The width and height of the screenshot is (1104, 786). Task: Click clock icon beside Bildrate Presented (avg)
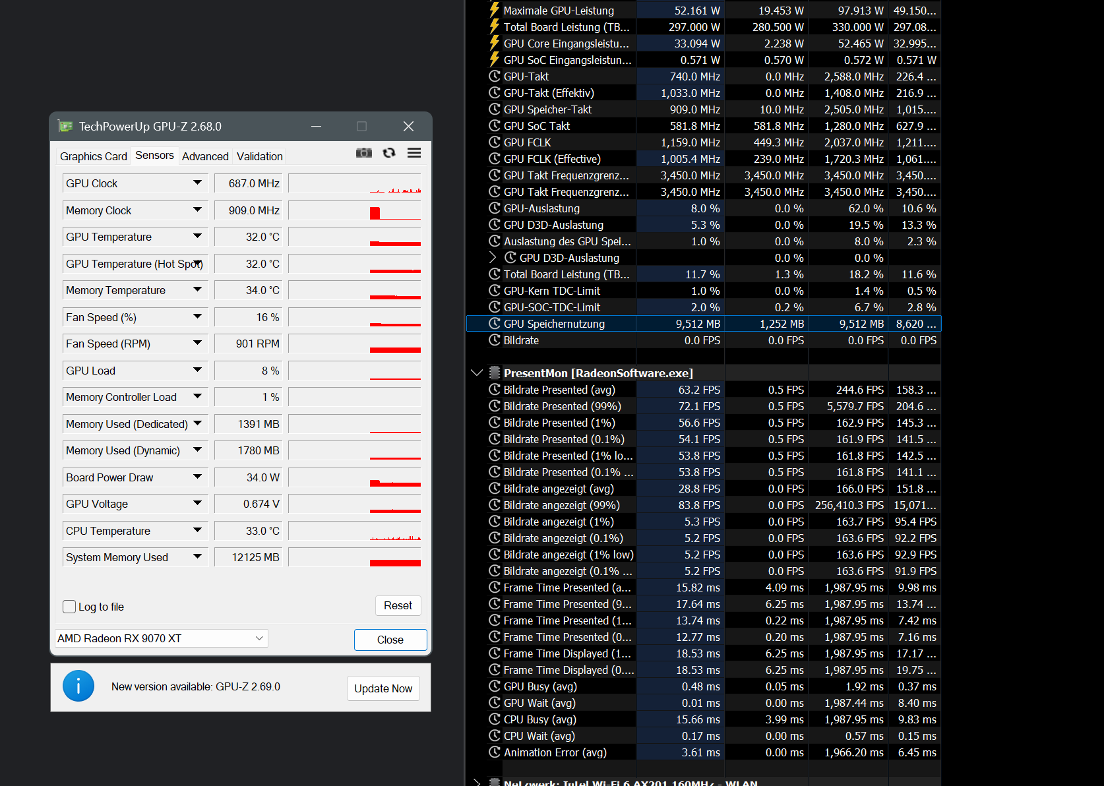[x=495, y=389]
